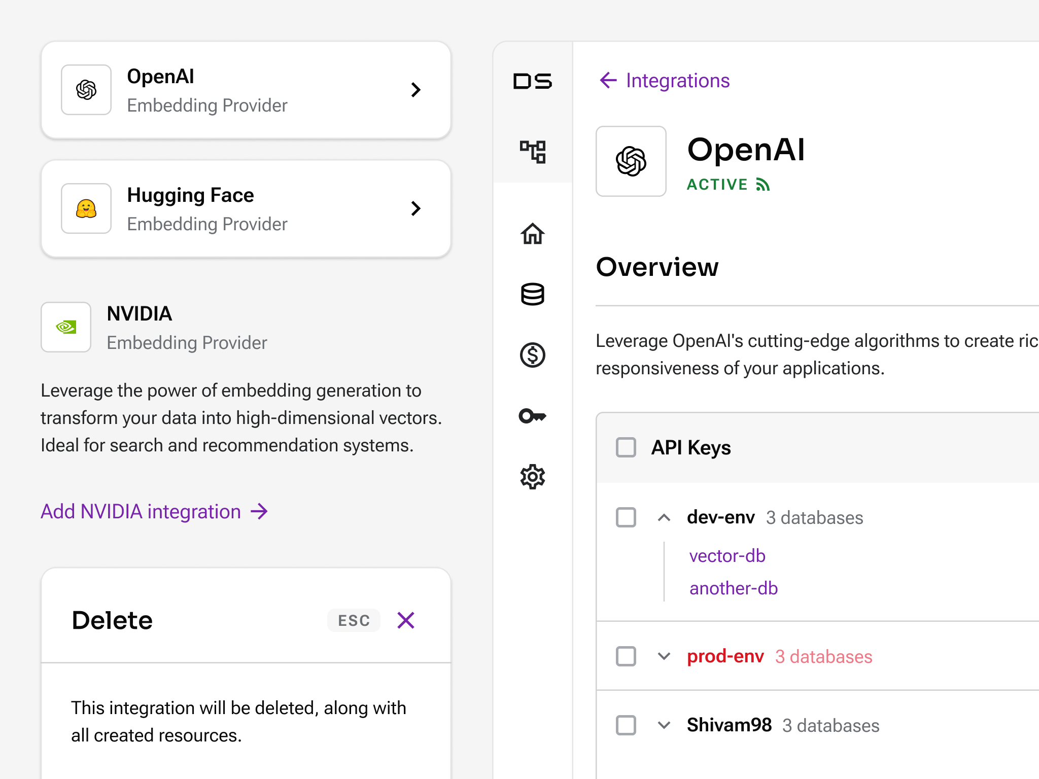Open Settings gear icon
1039x779 pixels.
pyautogui.click(x=532, y=477)
